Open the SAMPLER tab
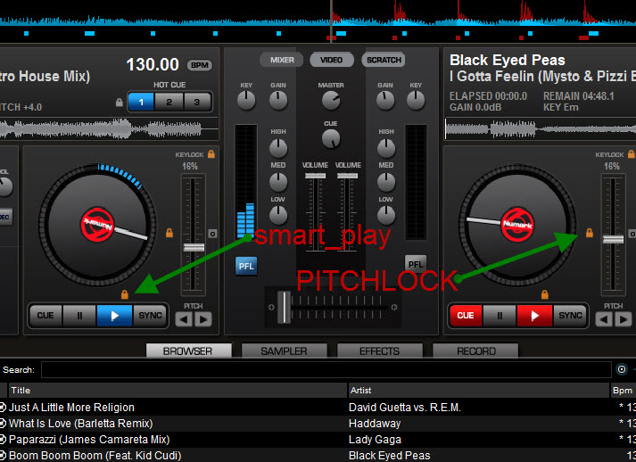Screen dimensions: 636x462 [284, 351]
